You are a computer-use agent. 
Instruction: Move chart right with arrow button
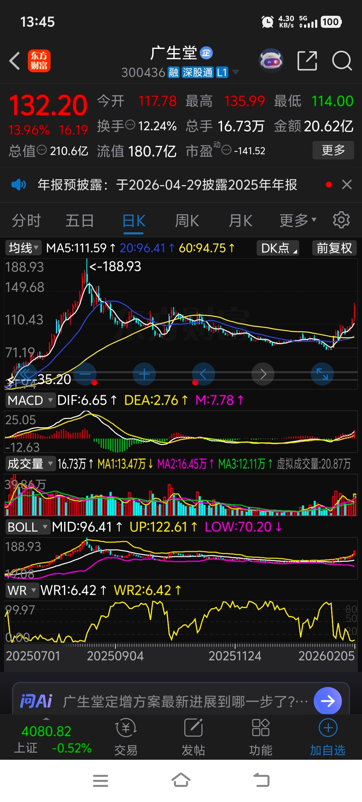263,374
